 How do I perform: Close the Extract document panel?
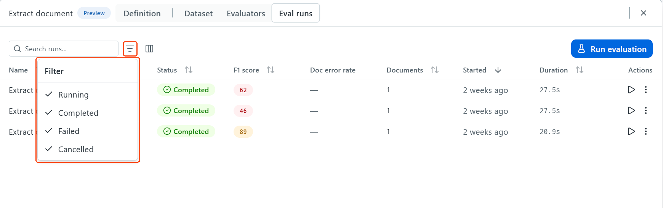pyautogui.click(x=644, y=13)
